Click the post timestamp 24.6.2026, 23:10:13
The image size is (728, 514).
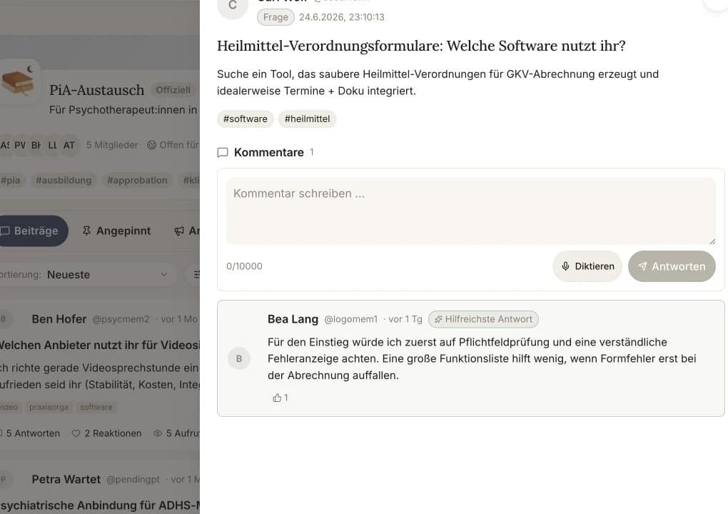[x=342, y=17]
